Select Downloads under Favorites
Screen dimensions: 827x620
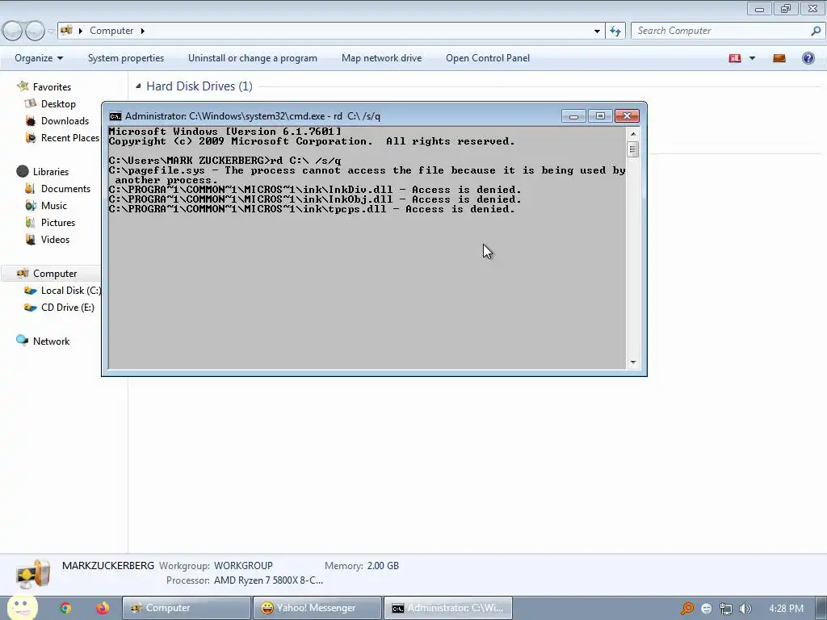[65, 121]
